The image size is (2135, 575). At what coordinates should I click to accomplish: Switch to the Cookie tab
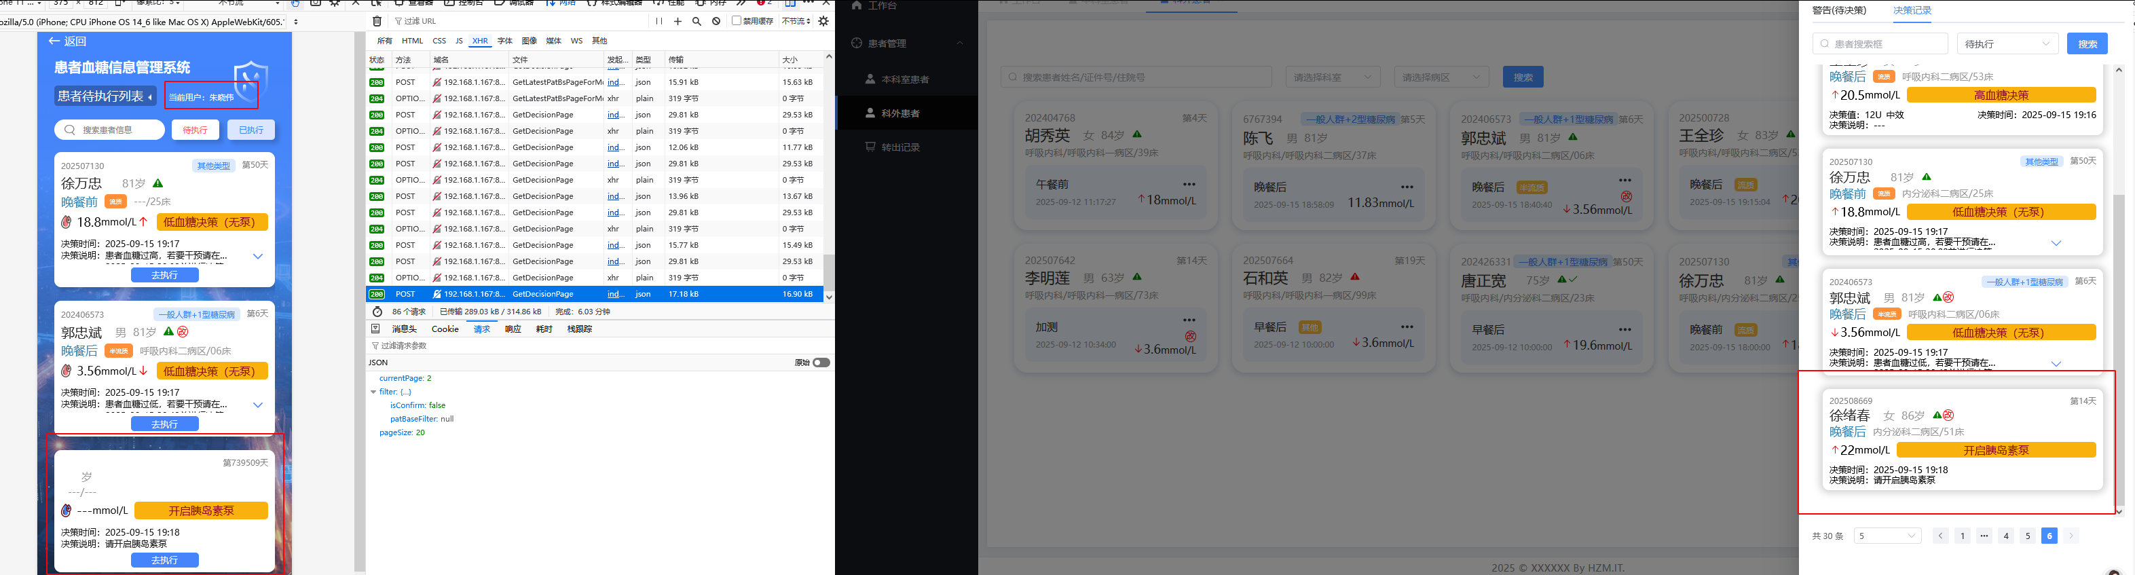(445, 329)
